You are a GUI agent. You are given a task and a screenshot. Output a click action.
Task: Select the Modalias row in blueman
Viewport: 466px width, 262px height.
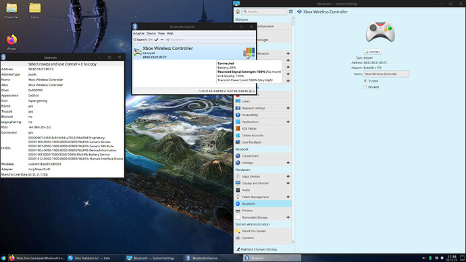(62, 164)
